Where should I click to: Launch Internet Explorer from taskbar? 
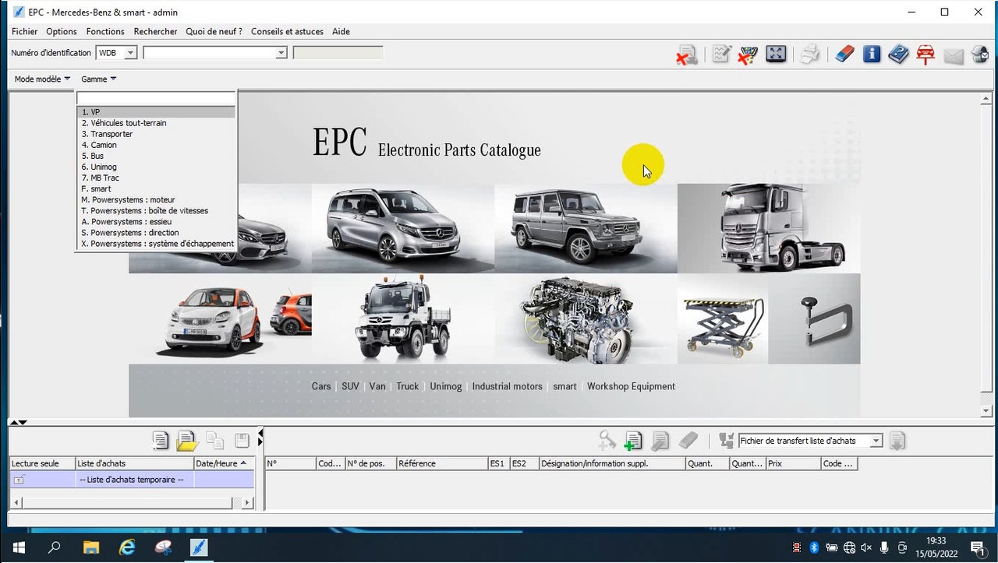pyautogui.click(x=126, y=547)
